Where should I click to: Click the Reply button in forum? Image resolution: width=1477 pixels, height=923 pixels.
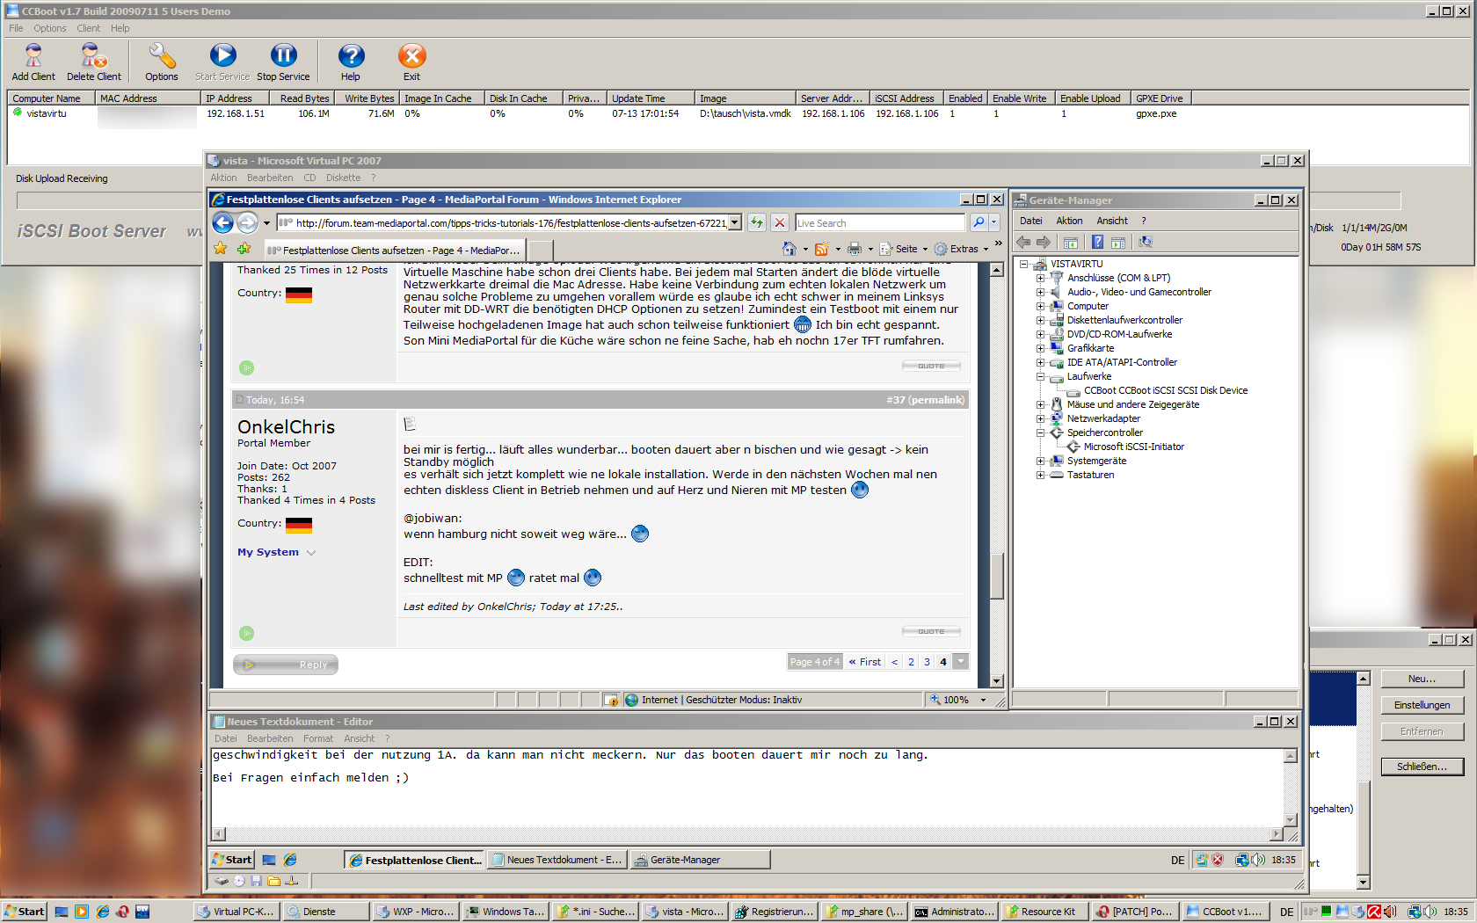point(286,665)
